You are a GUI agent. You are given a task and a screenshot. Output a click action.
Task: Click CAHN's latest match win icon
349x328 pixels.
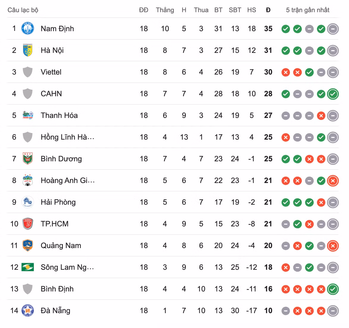(333, 94)
